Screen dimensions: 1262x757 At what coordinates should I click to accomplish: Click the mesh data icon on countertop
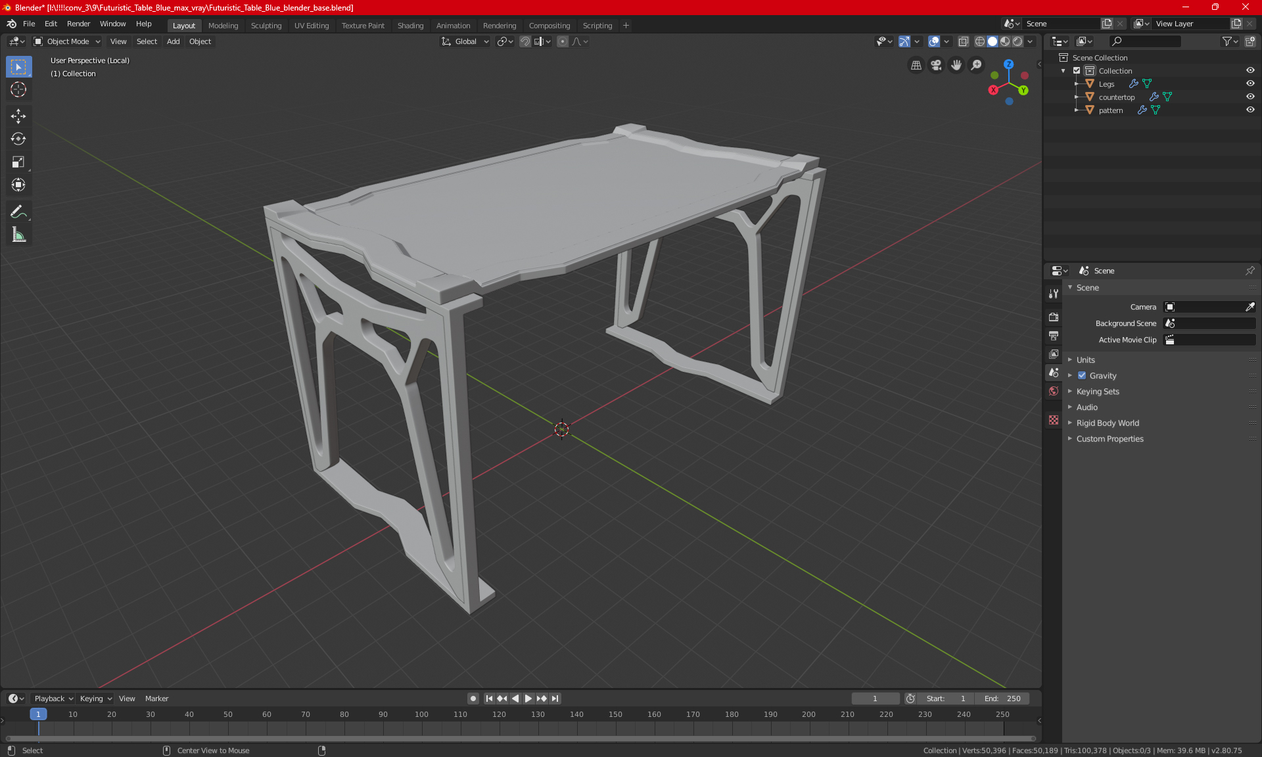pyautogui.click(x=1167, y=97)
